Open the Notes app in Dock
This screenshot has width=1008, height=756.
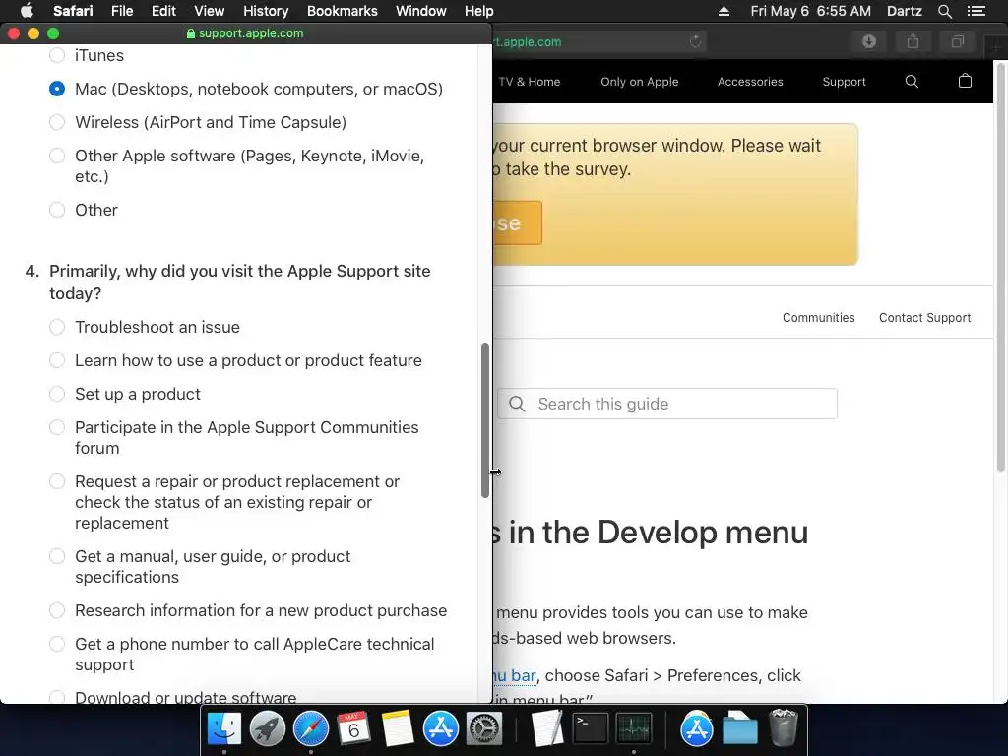click(x=398, y=729)
